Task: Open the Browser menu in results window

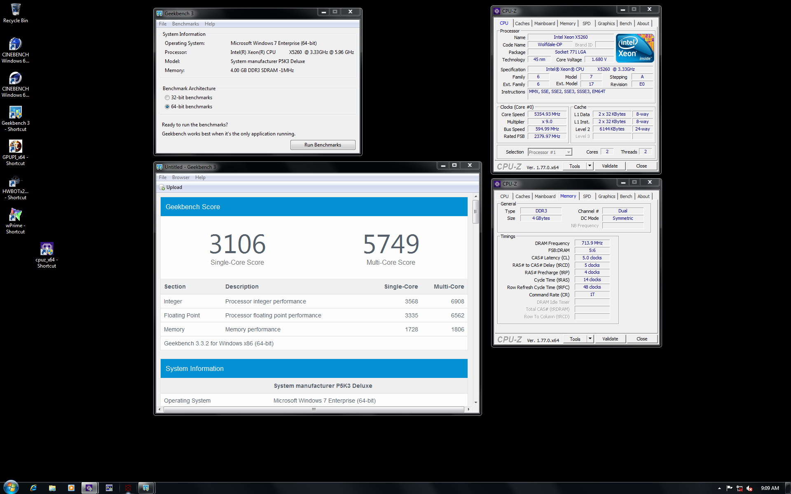Action: (x=181, y=177)
